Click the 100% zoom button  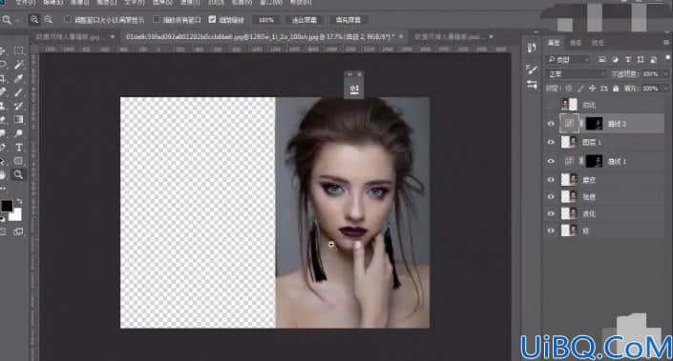[266, 20]
